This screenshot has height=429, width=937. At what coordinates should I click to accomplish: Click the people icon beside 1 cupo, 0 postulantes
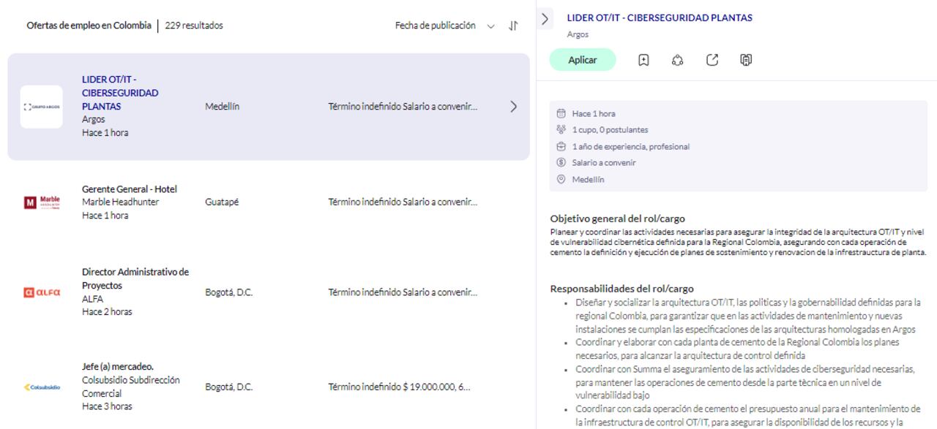(x=561, y=130)
